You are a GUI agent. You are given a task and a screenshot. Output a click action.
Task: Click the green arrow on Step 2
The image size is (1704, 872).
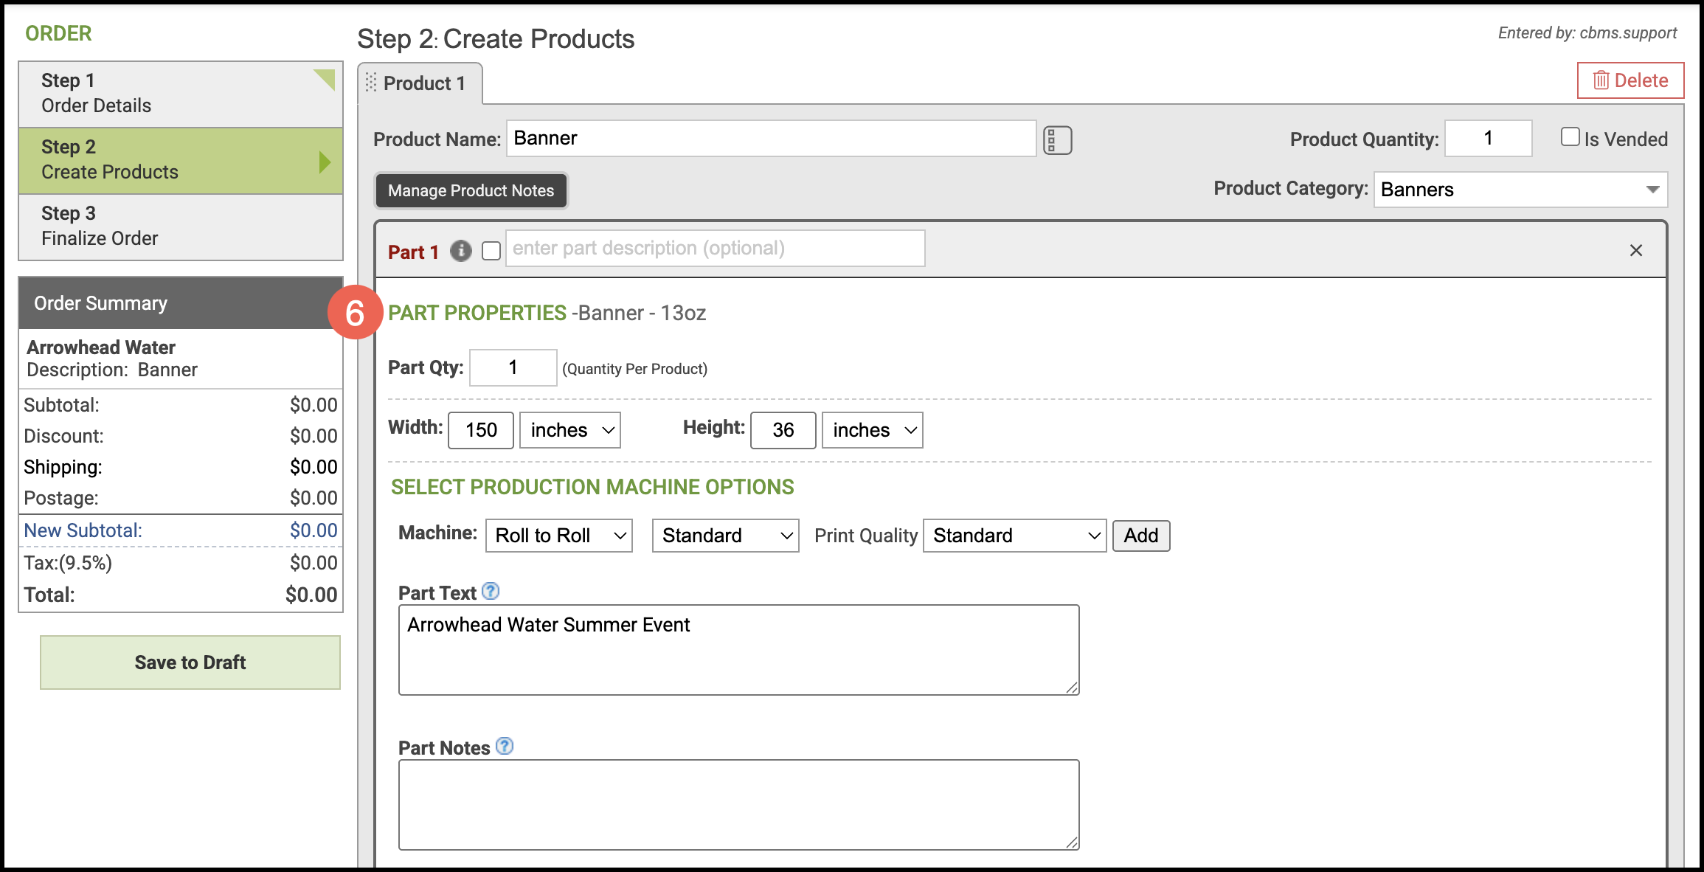coord(325,162)
